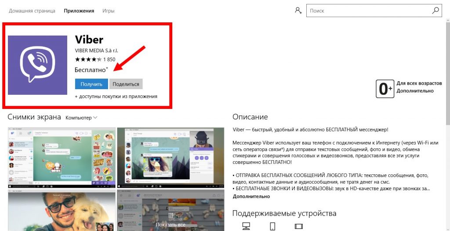Click the Описание section heading
The height and width of the screenshot is (231, 450).
tap(250, 117)
